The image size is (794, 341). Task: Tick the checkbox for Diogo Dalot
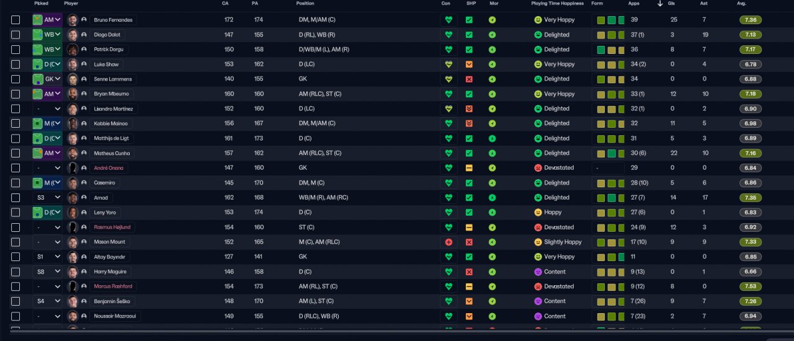pyautogui.click(x=16, y=35)
